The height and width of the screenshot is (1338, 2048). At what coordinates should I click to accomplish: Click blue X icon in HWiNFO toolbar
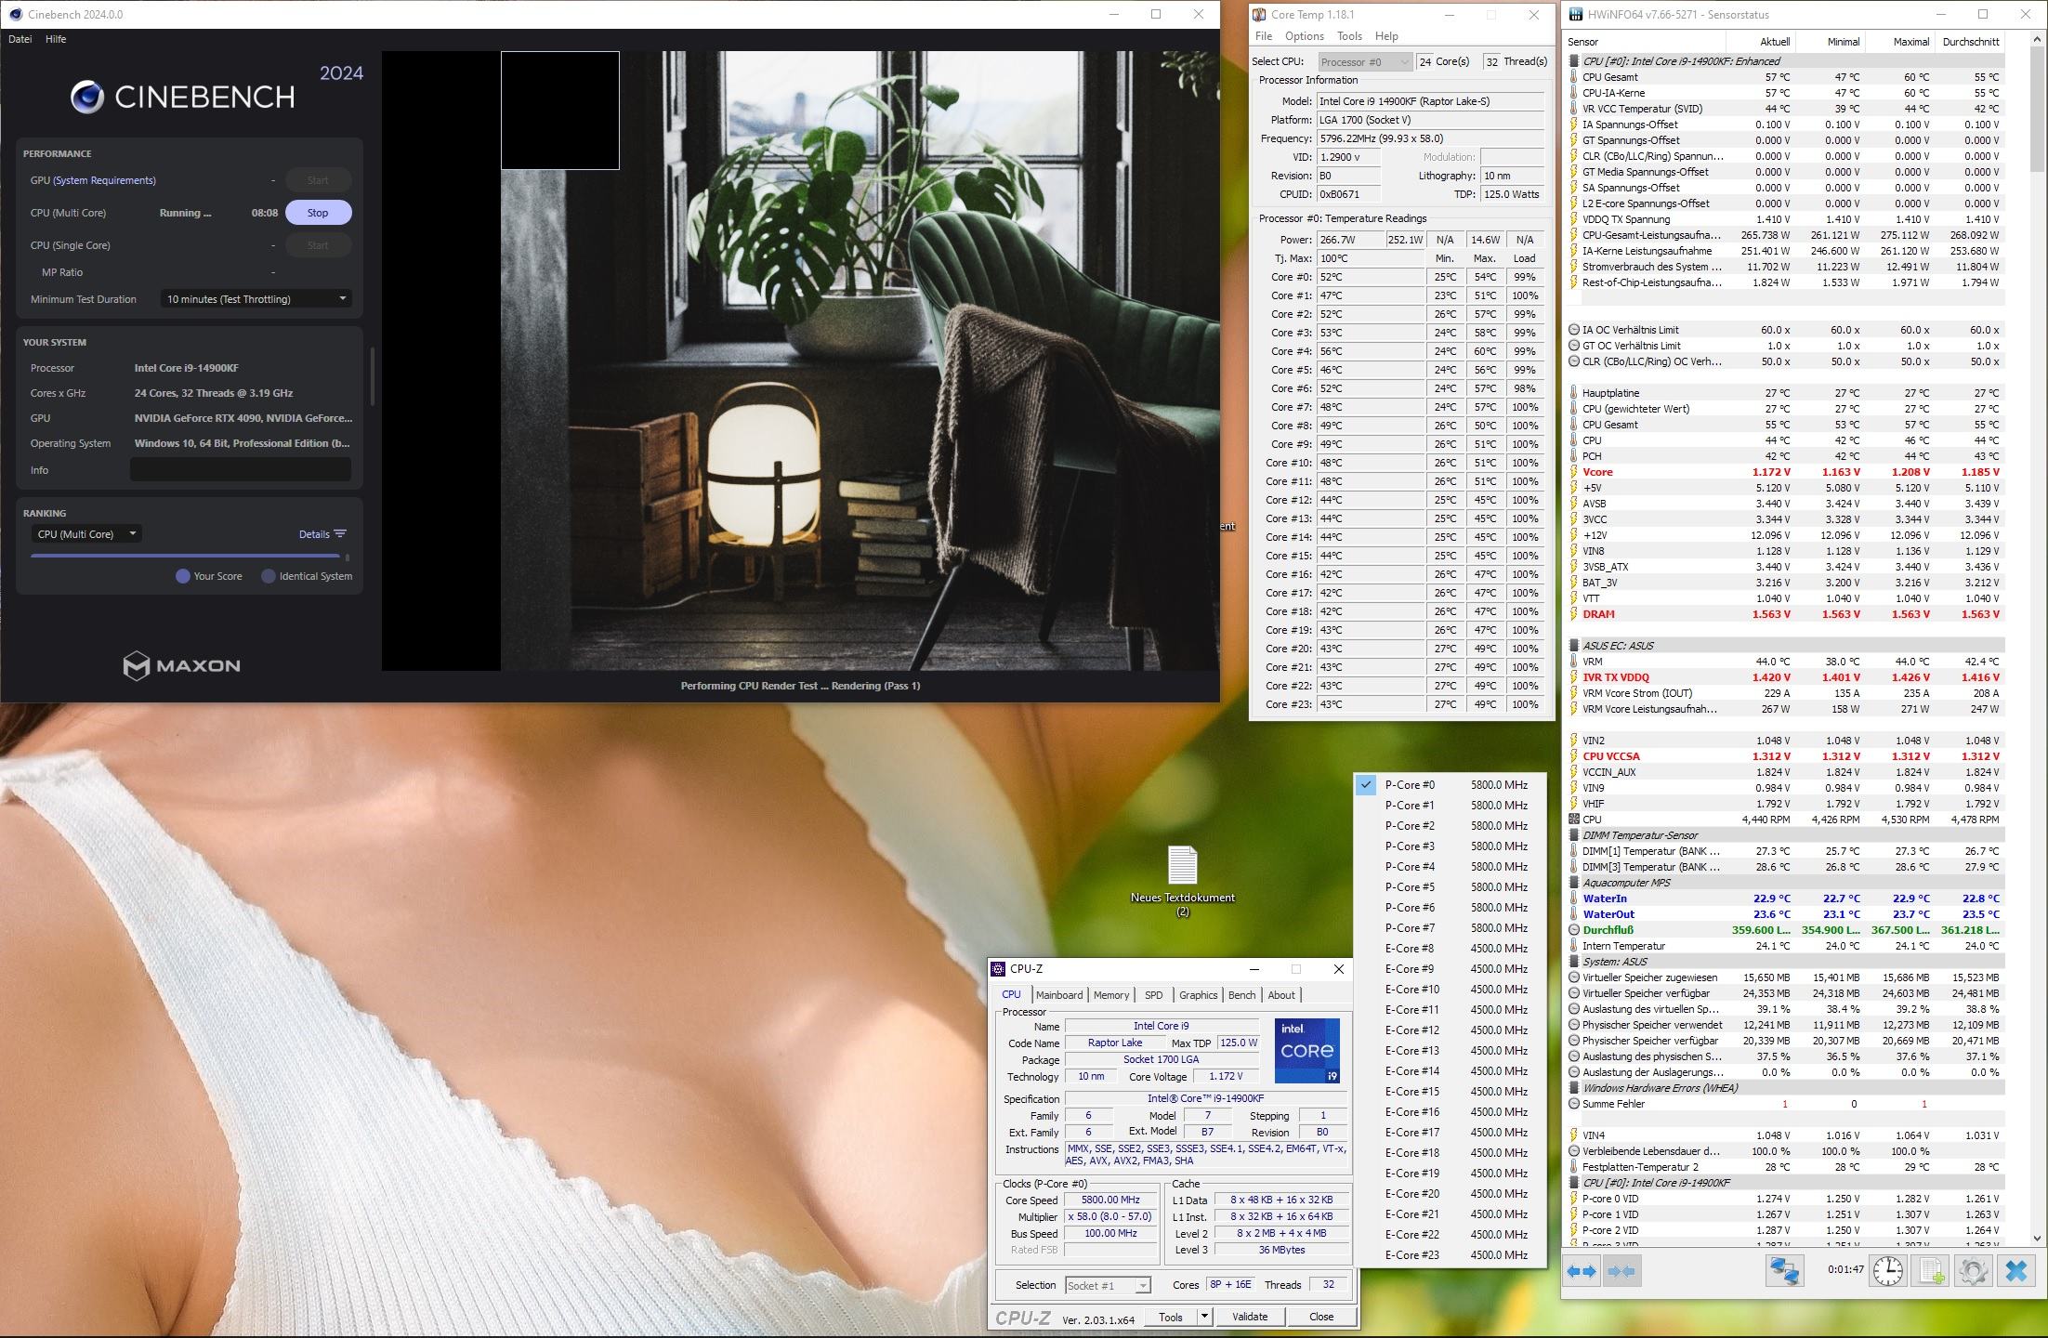[x=2015, y=1270]
